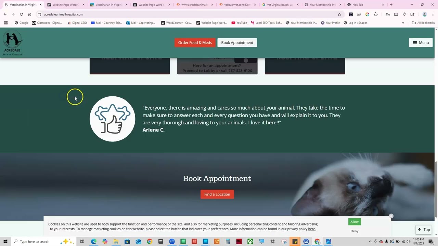This screenshot has height=246, width=438.
Task: Open the Windows Start menu
Action: click(x=5, y=242)
